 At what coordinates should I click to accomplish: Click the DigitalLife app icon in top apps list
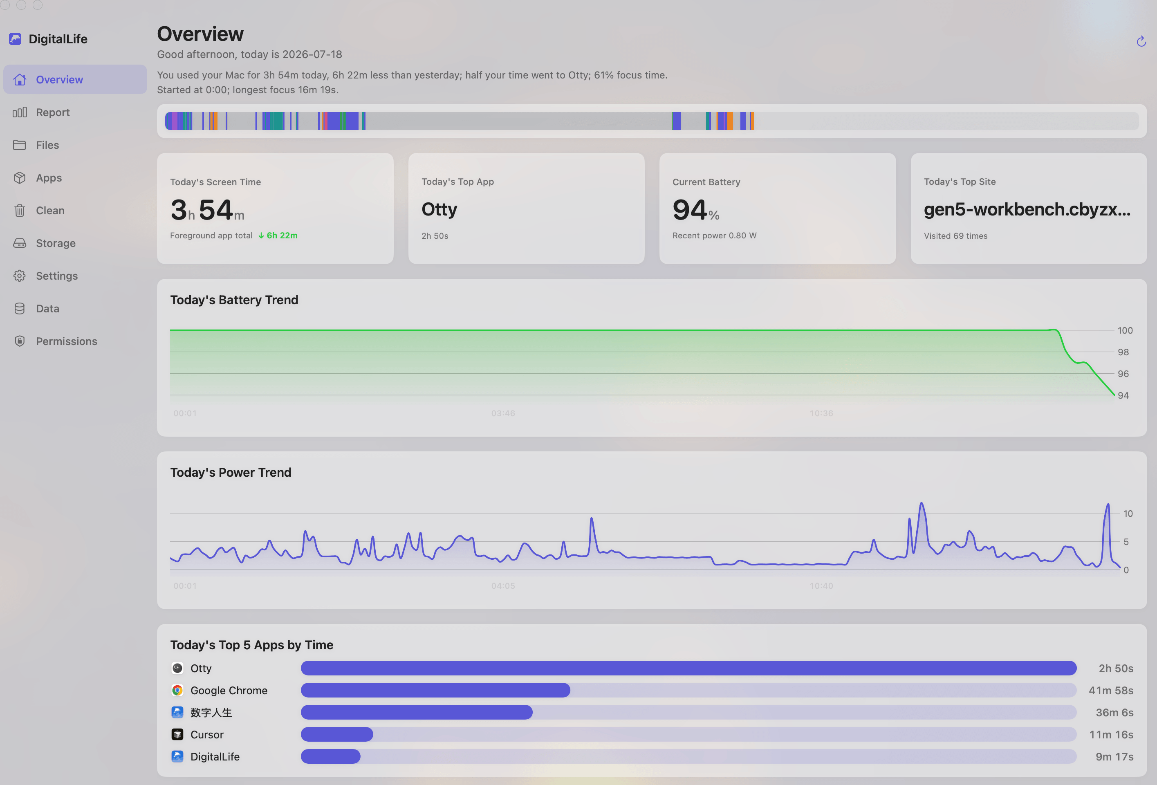(x=177, y=756)
